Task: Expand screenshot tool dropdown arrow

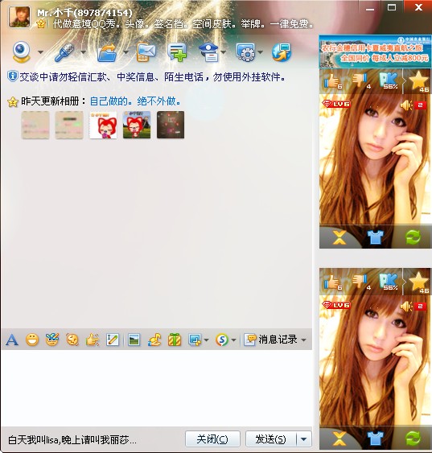Action: pos(206,340)
